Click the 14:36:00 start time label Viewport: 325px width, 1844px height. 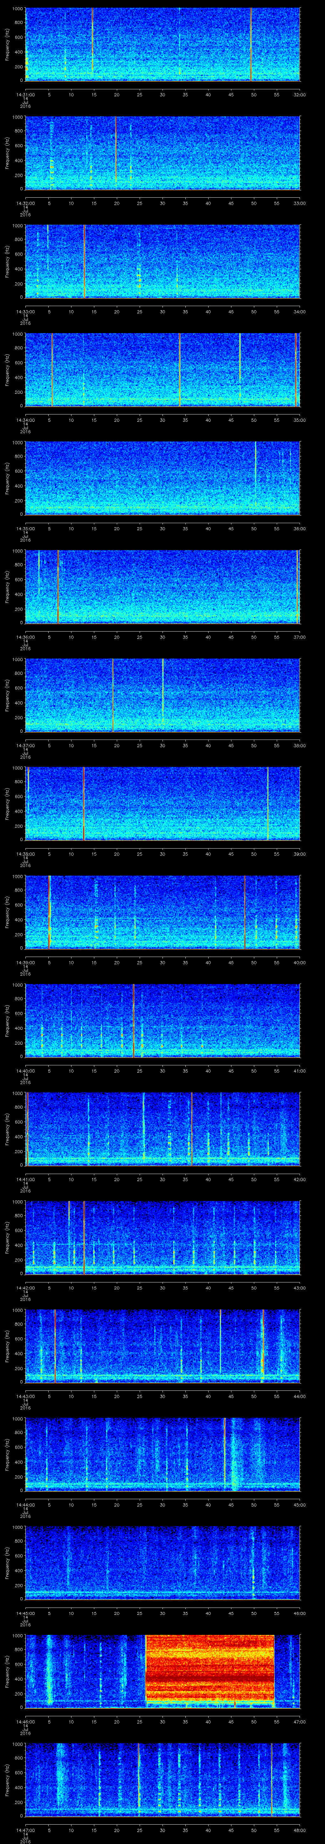coord(26,637)
